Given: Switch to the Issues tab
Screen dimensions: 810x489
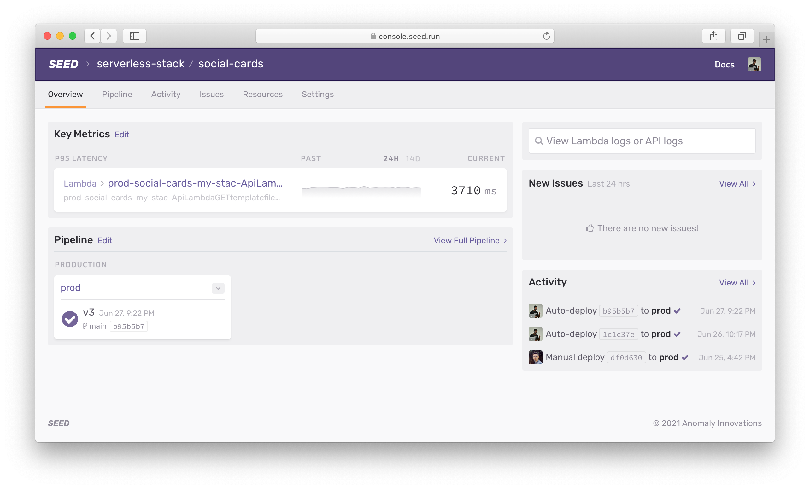Looking at the screenshot, I should [211, 94].
